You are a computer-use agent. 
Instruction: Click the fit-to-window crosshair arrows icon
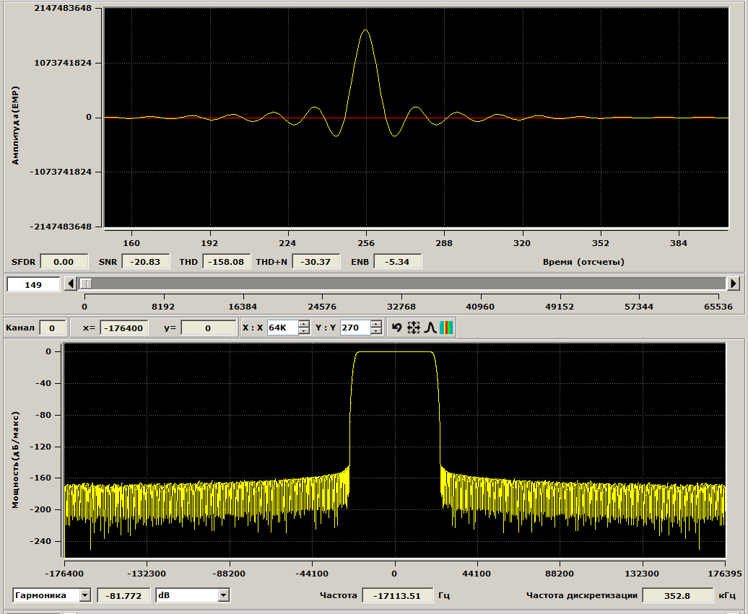pos(414,328)
